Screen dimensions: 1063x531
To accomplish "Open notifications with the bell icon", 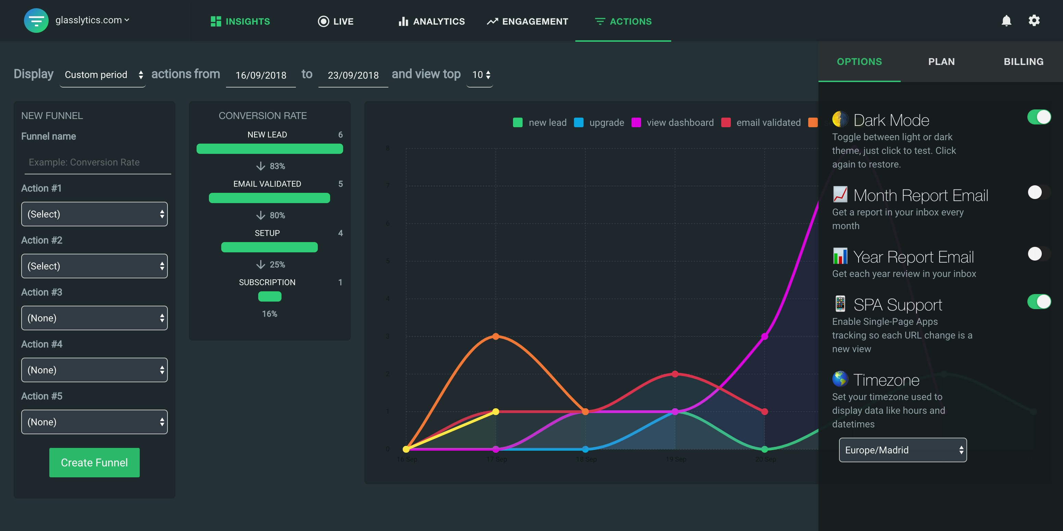I will (x=1006, y=21).
